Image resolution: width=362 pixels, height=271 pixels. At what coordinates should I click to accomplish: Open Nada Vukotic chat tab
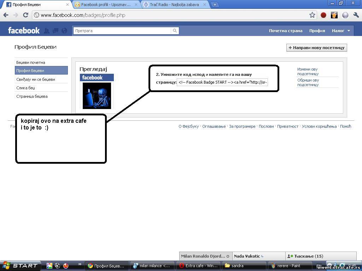(x=259, y=256)
